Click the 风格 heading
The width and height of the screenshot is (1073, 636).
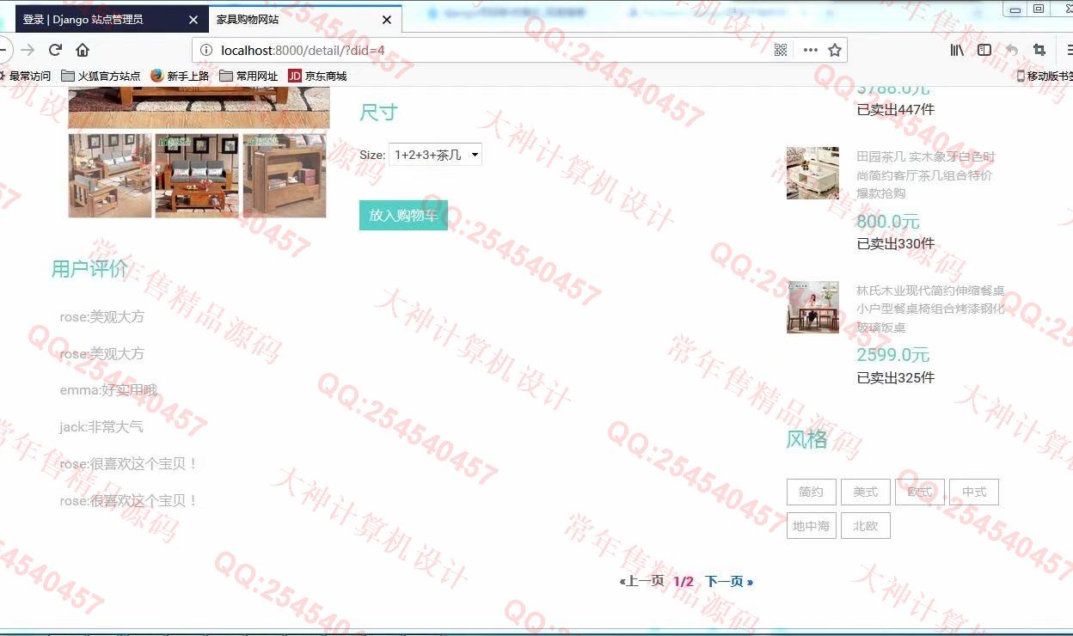tap(806, 439)
